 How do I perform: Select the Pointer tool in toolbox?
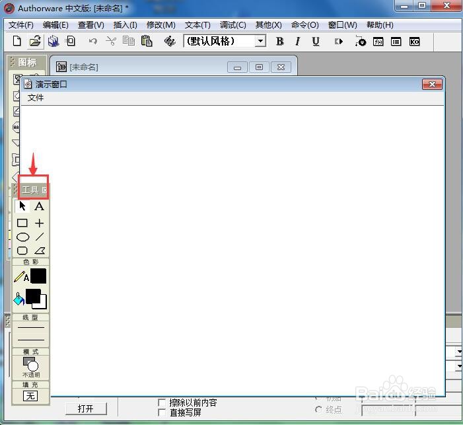(22, 206)
